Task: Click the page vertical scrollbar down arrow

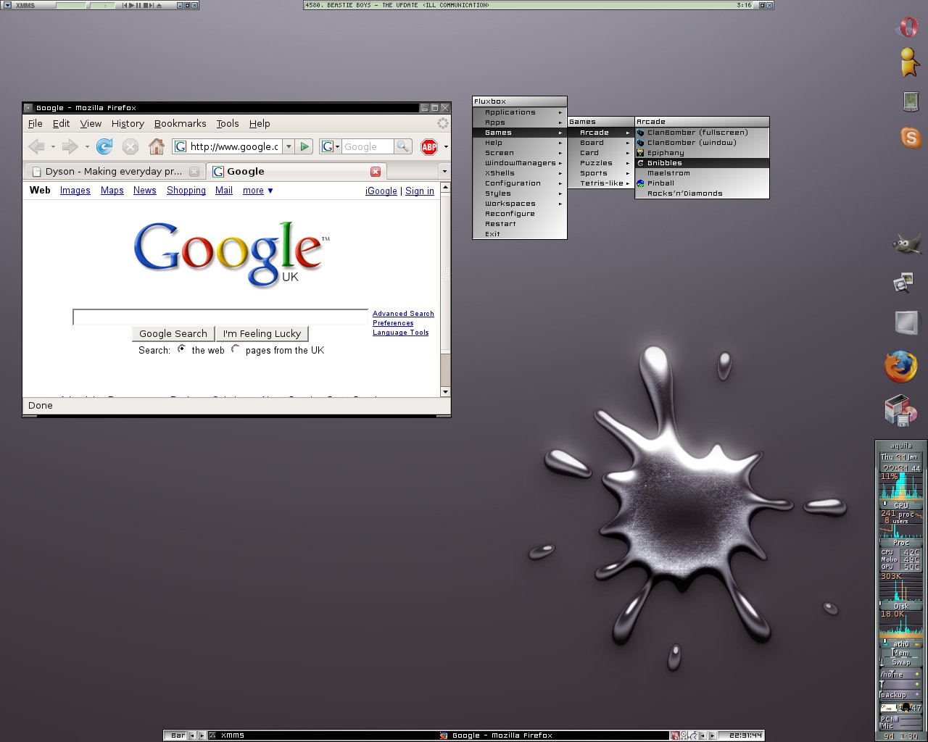Action: click(445, 392)
